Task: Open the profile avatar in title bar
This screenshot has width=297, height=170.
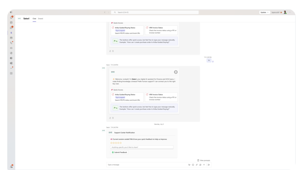Action: [285, 12]
